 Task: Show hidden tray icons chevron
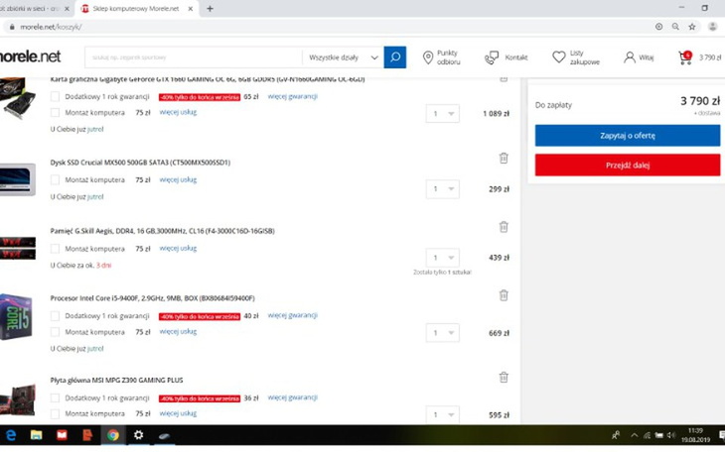[x=635, y=435]
